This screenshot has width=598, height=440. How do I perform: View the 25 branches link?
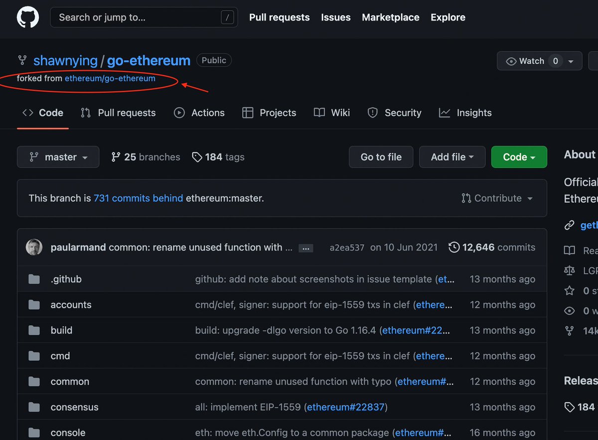(x=146, y=157)
